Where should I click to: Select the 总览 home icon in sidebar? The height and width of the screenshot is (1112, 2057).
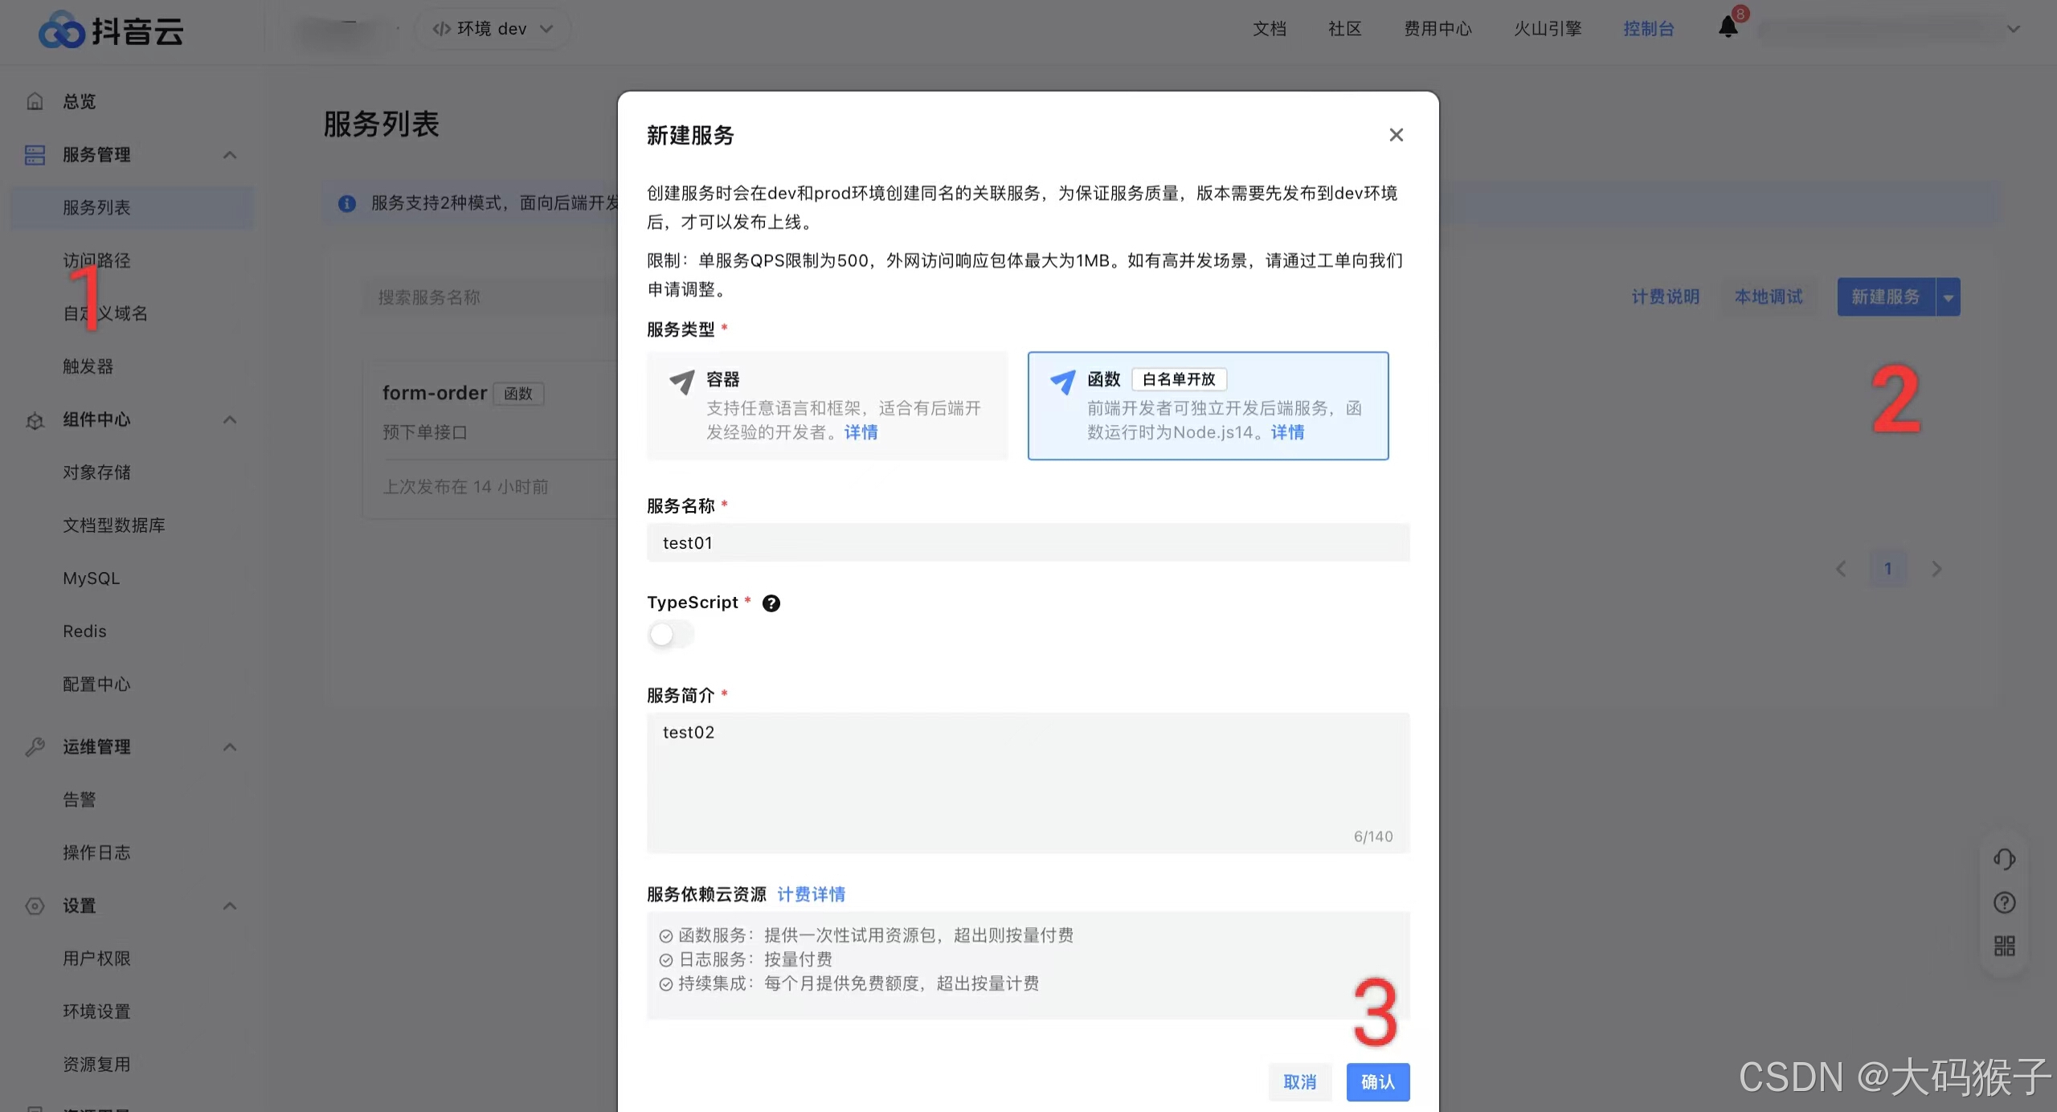(35, 101)
